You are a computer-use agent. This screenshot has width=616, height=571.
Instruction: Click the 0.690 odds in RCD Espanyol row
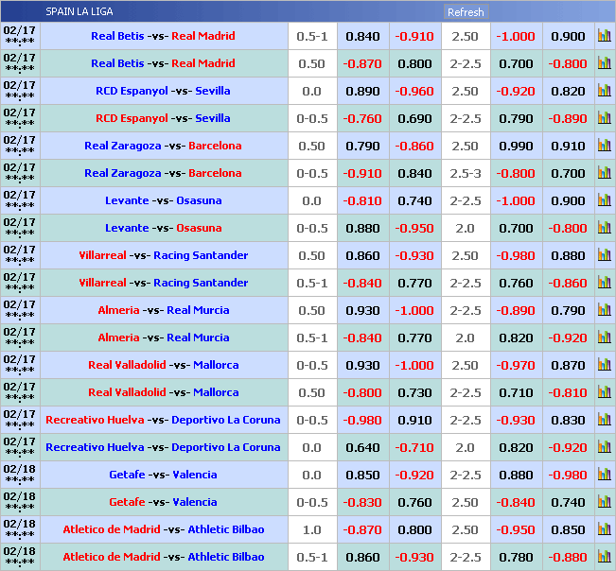414,119
